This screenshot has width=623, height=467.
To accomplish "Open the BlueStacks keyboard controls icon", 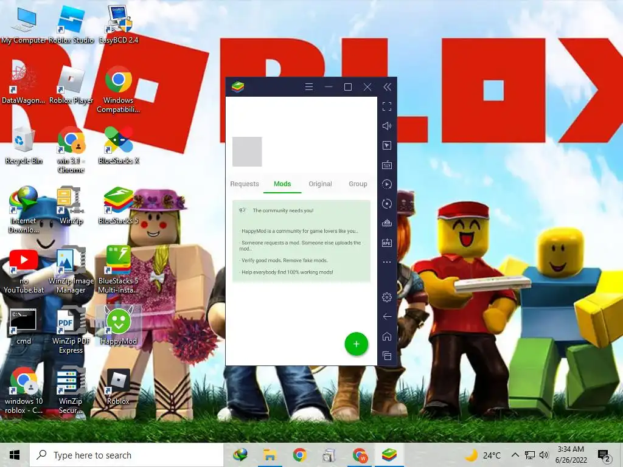I will coord(386,165).
